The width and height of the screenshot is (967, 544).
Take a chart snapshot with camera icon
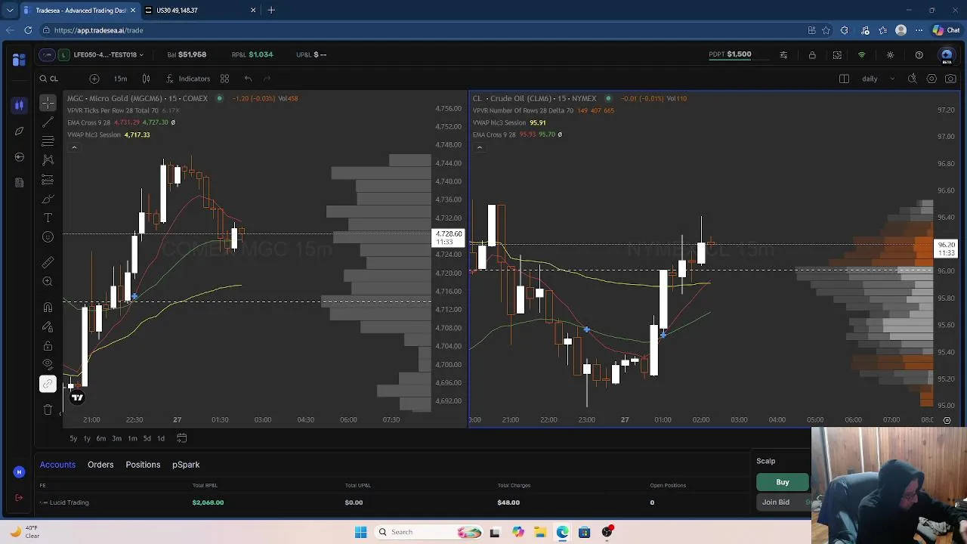(x=950, y=79)
